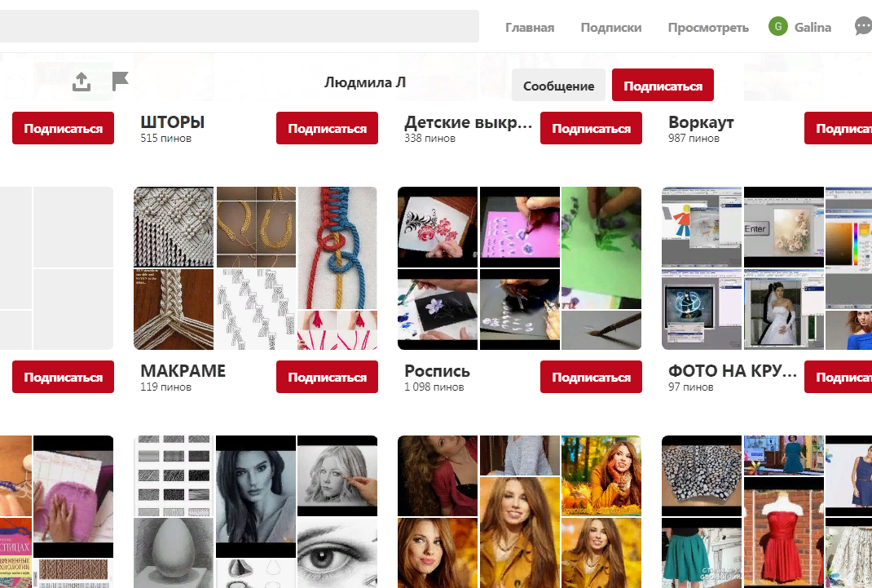
Task: Open macrame red and blue knot image
Action: (337, 248)
